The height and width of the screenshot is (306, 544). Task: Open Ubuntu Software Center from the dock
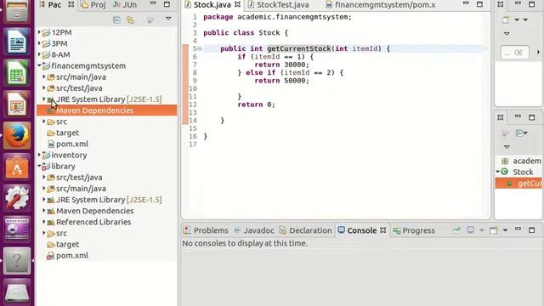[x=17, y=167]
